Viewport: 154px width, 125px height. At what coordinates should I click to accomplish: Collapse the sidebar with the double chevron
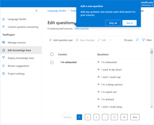pyautogui.click(x=36, y=11)
